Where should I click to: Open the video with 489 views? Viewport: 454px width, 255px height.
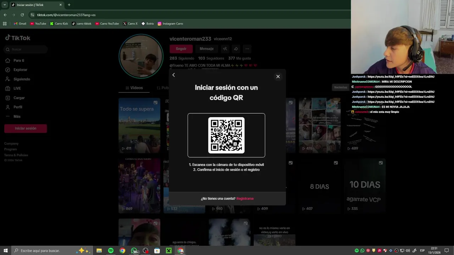(365, 126)
